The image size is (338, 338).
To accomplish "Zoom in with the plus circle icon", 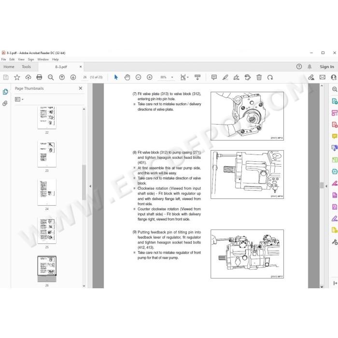I will (x=149, y=77).
